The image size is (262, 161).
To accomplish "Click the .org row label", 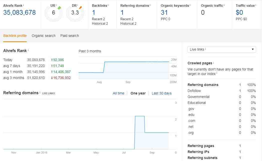I will (x=191, y=133).
